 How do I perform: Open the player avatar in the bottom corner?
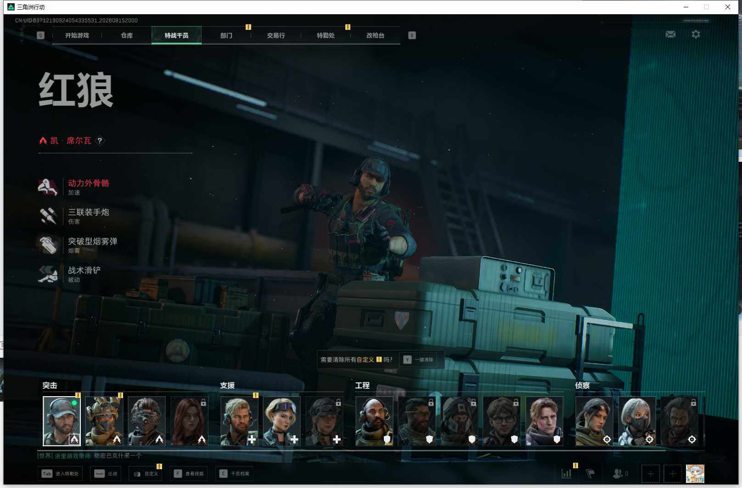pyautogui.click(x=695, y=474)
